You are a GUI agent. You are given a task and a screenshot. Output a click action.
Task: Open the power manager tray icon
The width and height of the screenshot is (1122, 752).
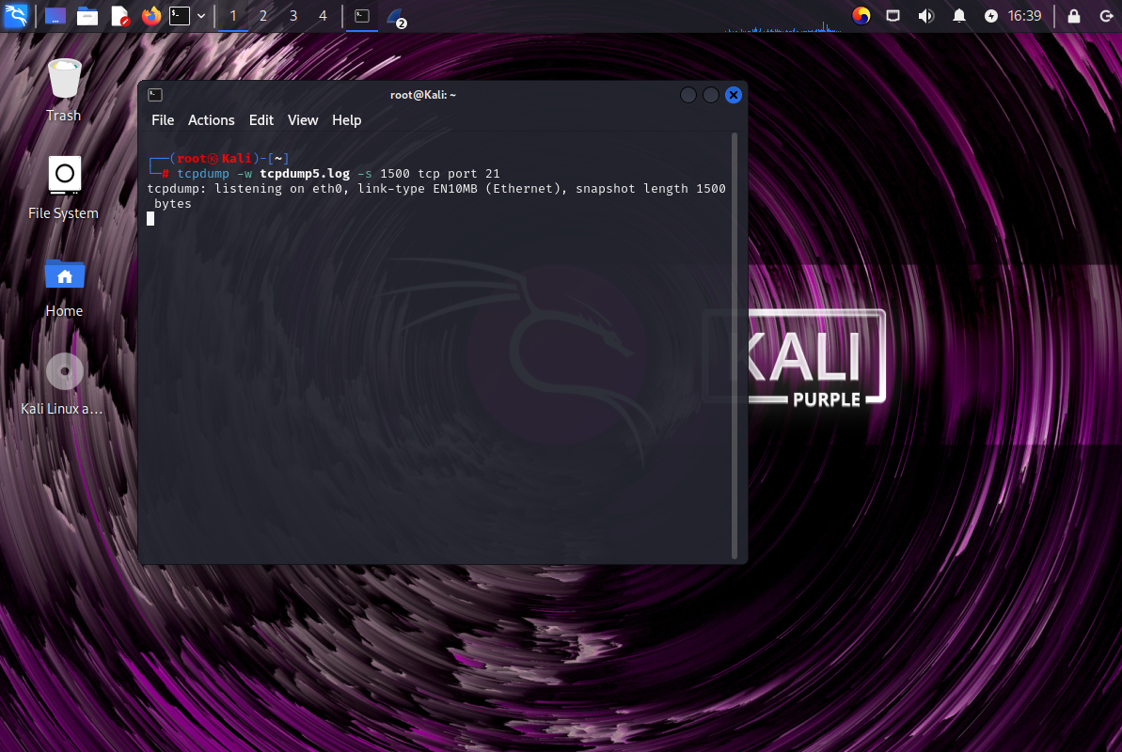991,16
